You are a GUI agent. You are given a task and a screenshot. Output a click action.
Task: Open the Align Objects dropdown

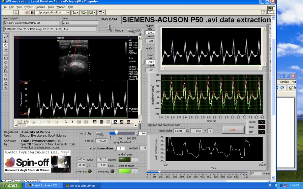tap(75, 13)
